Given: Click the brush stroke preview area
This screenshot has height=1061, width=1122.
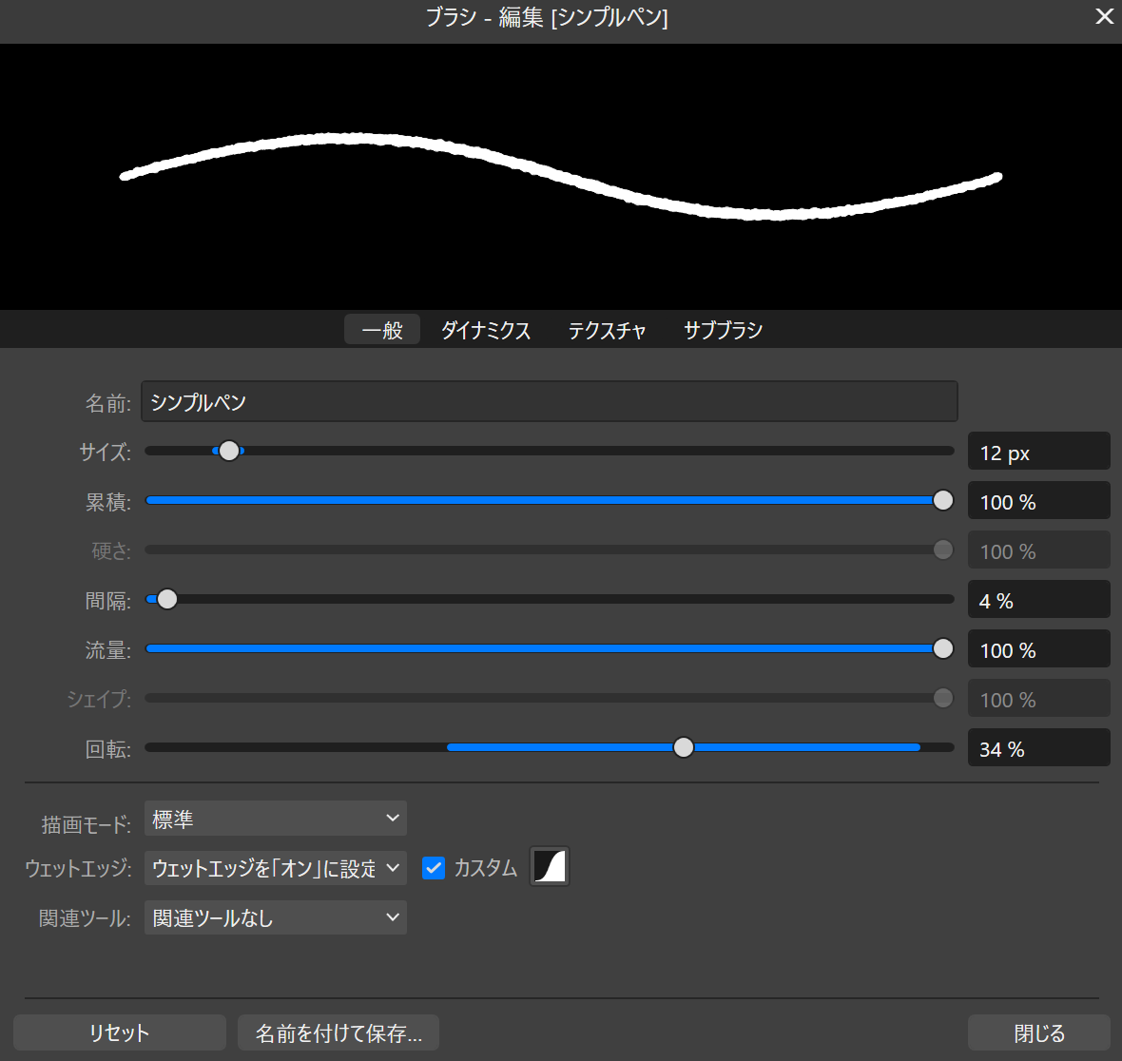Looking at the screenshot, I should (x=561, y=176).
